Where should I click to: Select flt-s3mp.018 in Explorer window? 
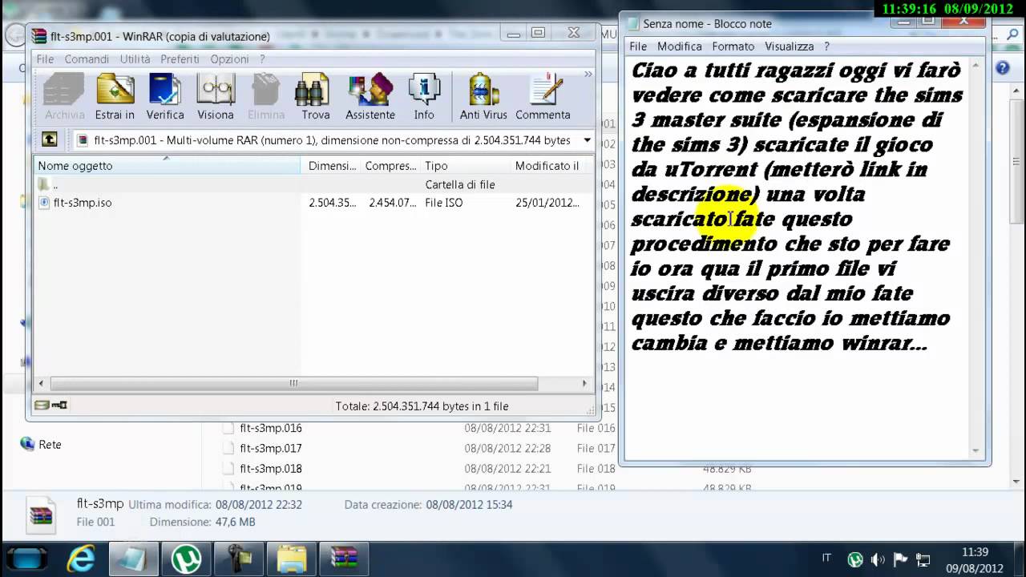click(270, 468)
